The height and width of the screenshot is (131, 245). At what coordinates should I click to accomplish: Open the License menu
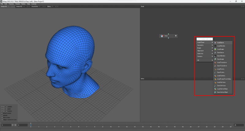pos(34,4)
